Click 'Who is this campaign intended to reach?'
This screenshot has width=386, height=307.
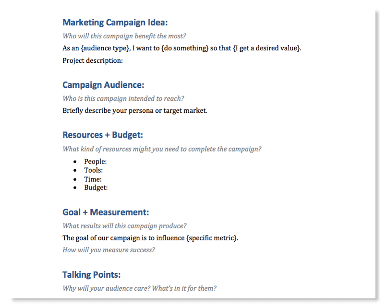coord(123,99)
